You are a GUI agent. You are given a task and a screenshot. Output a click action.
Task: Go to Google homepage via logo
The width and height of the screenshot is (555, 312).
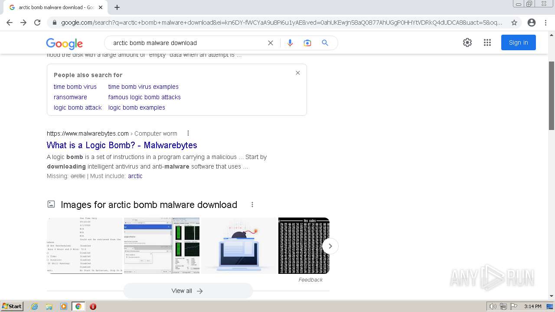click(64, 43)
